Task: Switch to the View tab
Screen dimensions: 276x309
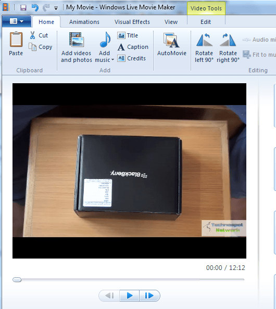Action: [x=171, y=22]
